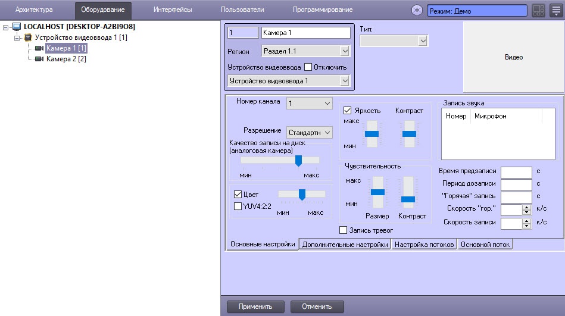Image resolution: width=565 pixels, height=316 pixels.
Task: Open the stacked-lines menu icon at top right
Action: coord(555,10)
